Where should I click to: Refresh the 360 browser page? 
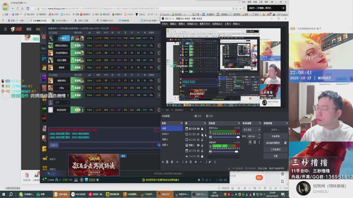pyautogui.click(x=18, y=8)
